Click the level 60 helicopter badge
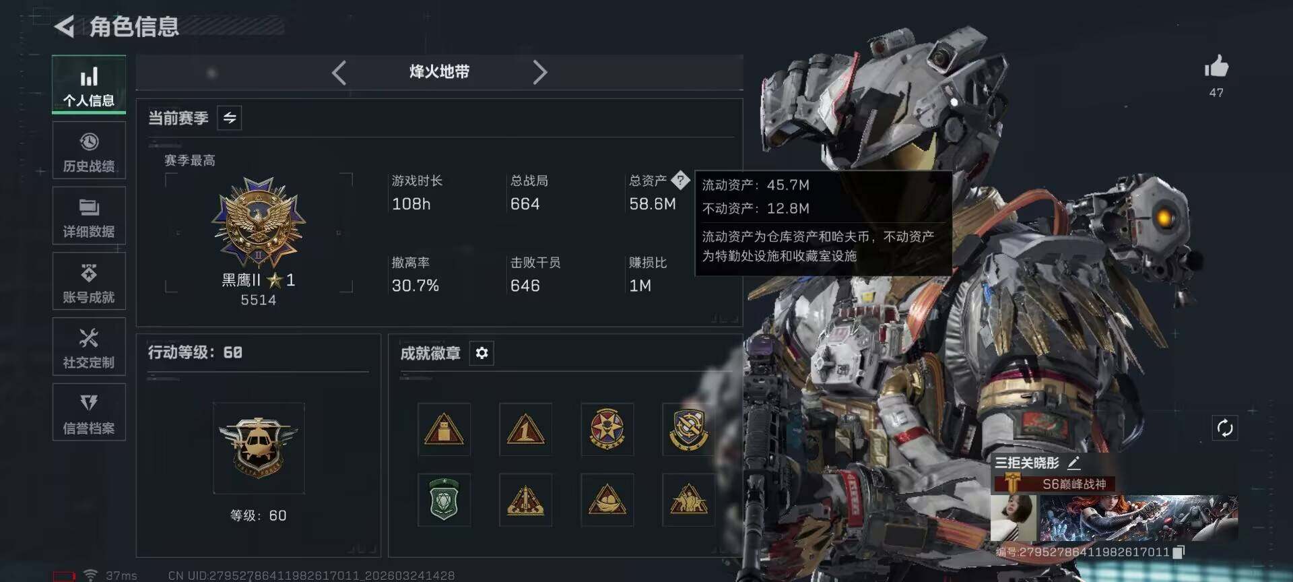 tap(259, 448)
